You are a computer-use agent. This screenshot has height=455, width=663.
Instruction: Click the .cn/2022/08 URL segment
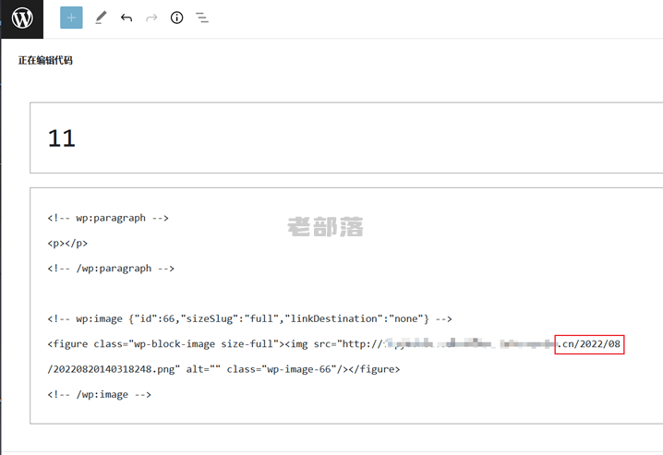coord(589,344)
